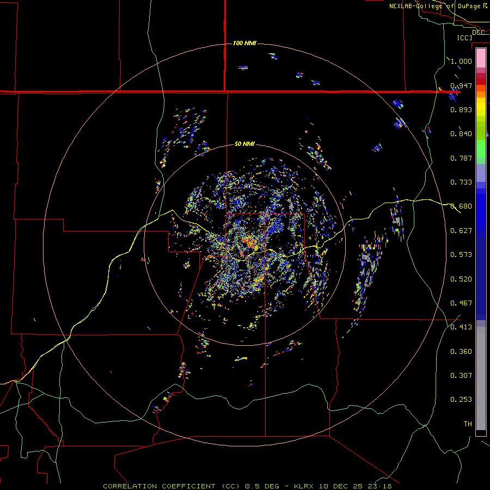Viewport: 490px width, 490px height.
Task: Select the 0.520 scale value
Action: tap(461, 279)
